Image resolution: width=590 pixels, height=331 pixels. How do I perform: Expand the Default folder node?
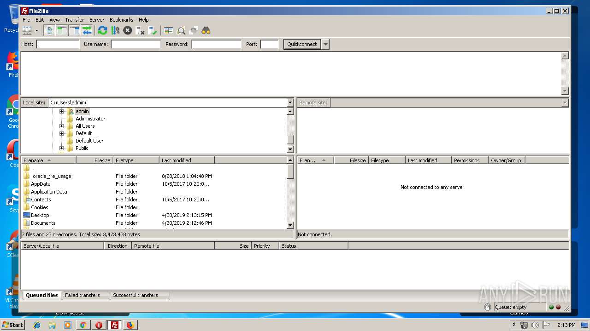[x=61, y=133]
